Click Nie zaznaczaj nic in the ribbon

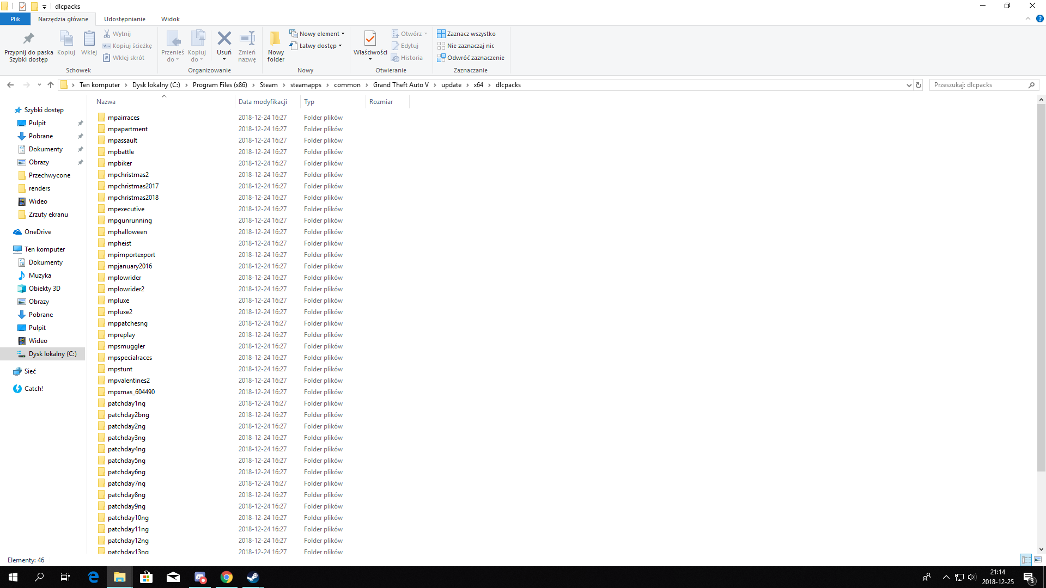pos(466,46)
